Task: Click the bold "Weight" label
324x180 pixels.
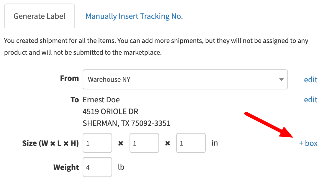Action: [x=66, y=167]
